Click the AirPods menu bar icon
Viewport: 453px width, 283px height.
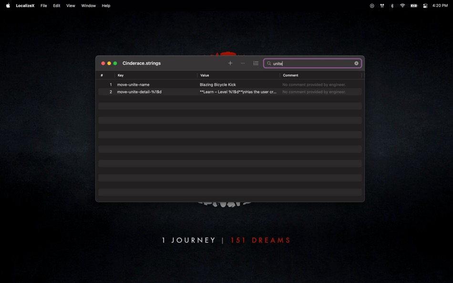tap(382, 6)
